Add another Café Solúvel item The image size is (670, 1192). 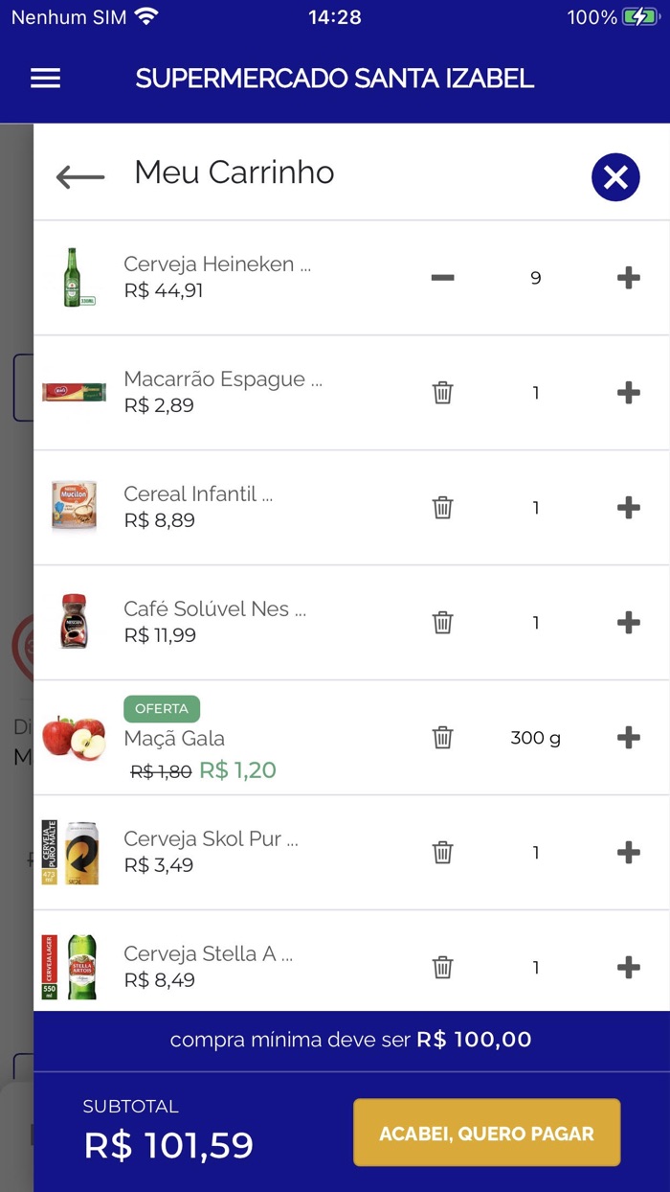pos(628,623)
